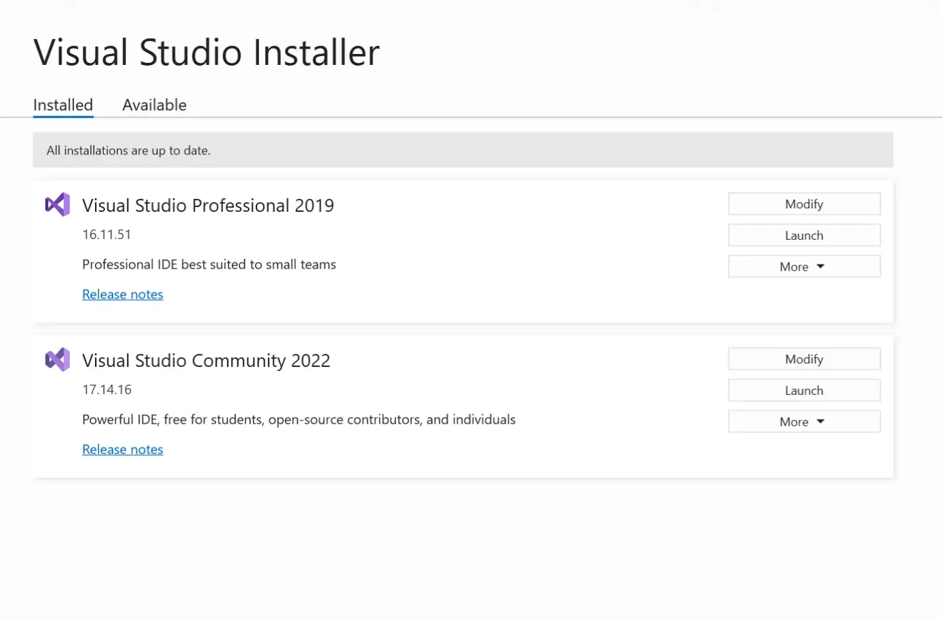Open Release notes for Community 2022
The image size is (942, 619).
[x=123, y=450]
